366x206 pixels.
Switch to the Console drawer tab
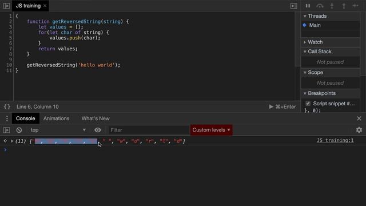(25, 118)
